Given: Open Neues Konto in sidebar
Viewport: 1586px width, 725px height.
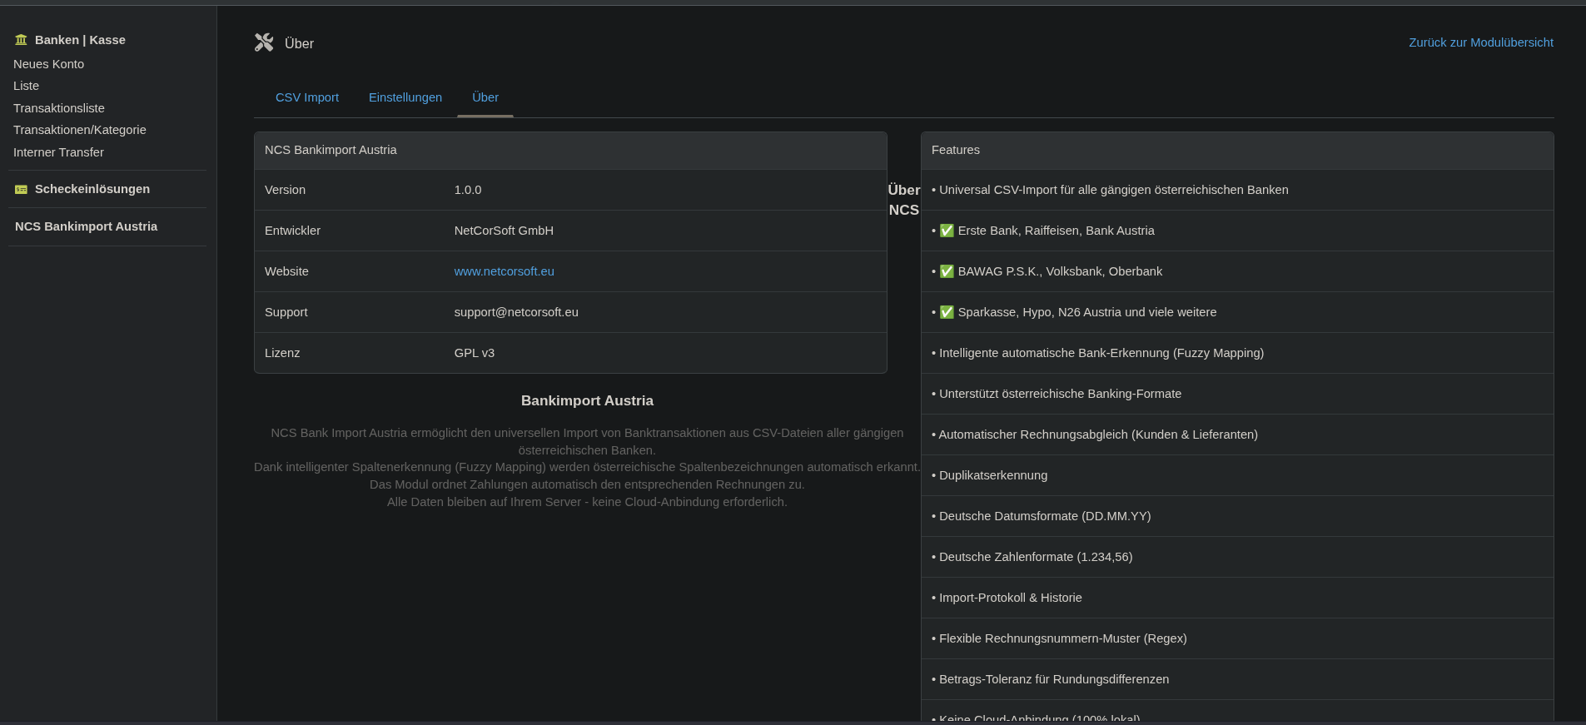Looking at the screenshot, I should coord(48,64).
